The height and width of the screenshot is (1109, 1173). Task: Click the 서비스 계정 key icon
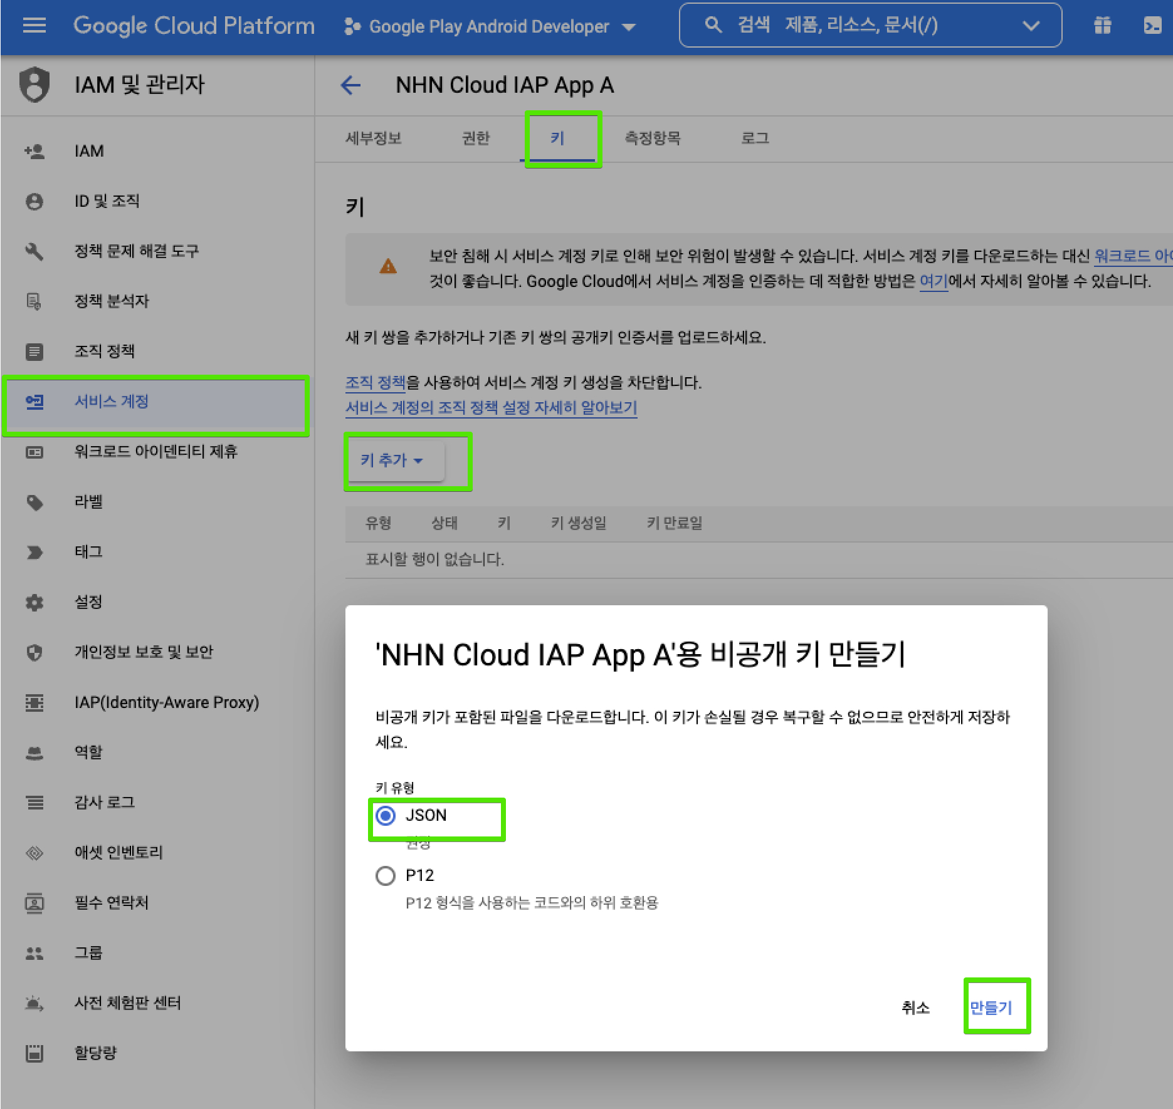pos(34,402)
